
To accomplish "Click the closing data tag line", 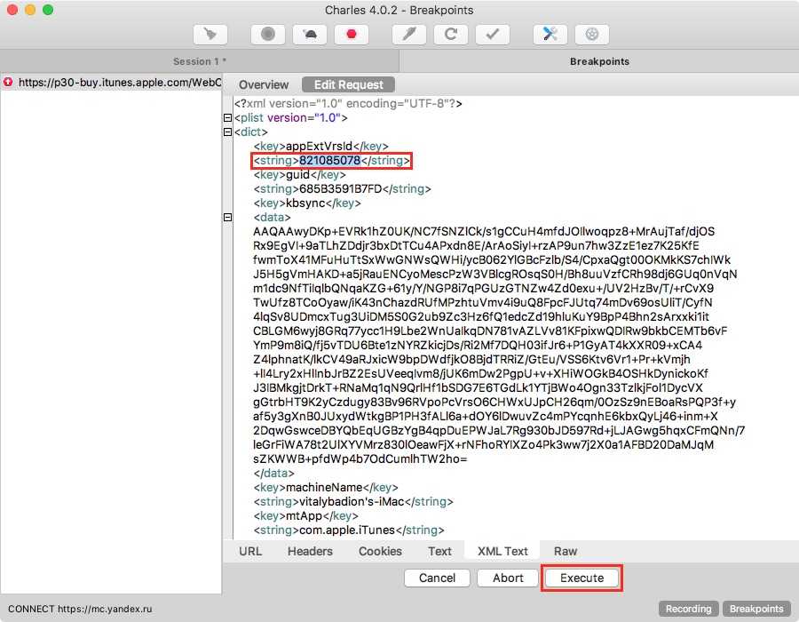I will coord(273,473).
